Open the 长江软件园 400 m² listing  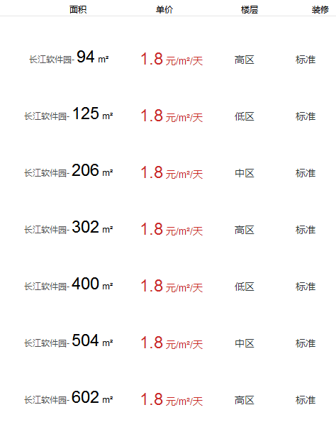(69, 284)
